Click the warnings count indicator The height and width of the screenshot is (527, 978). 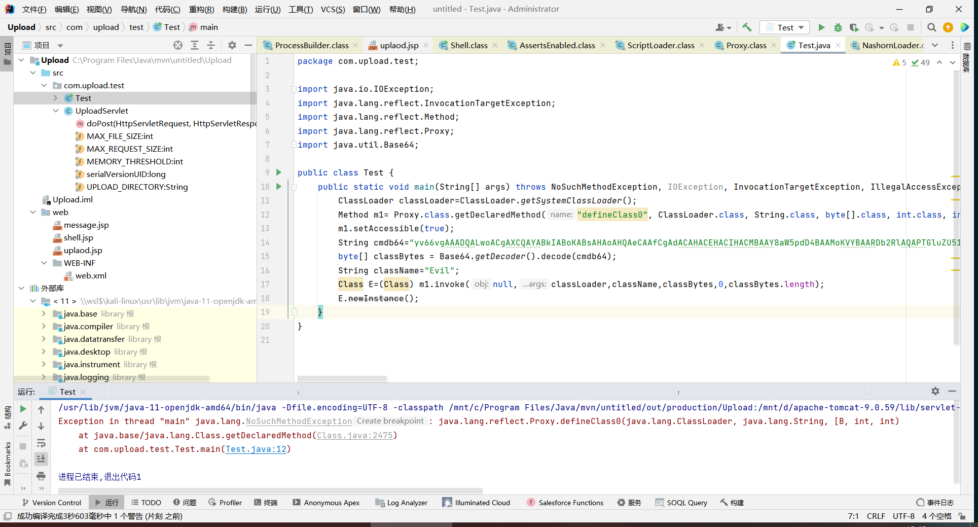pyautogui.click(x=899, y=62)
